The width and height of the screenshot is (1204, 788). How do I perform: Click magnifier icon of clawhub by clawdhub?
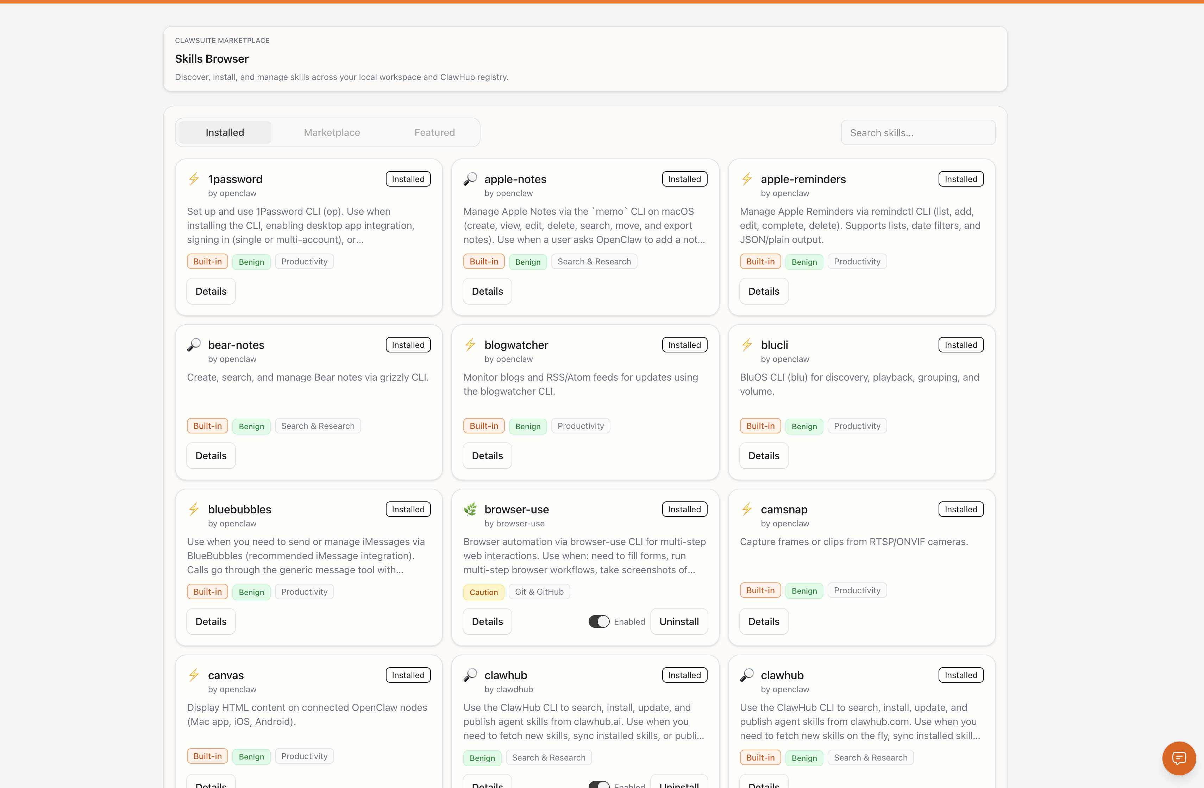(470, 675)
